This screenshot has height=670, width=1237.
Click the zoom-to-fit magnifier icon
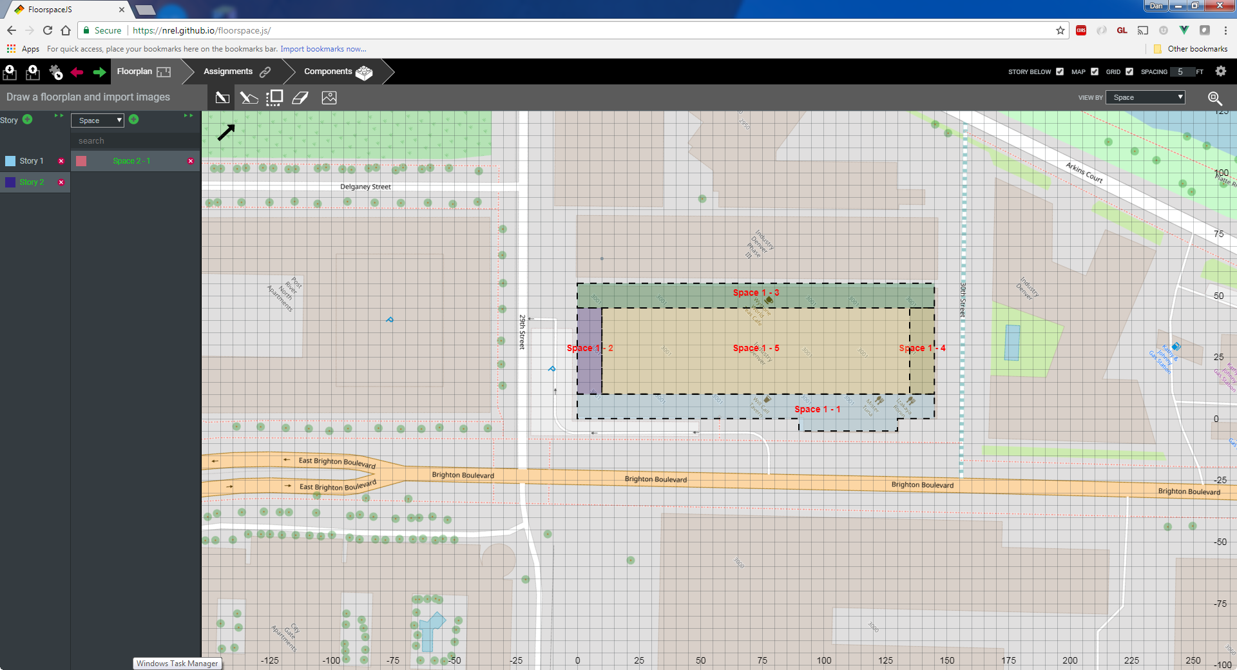point(1214,98)
